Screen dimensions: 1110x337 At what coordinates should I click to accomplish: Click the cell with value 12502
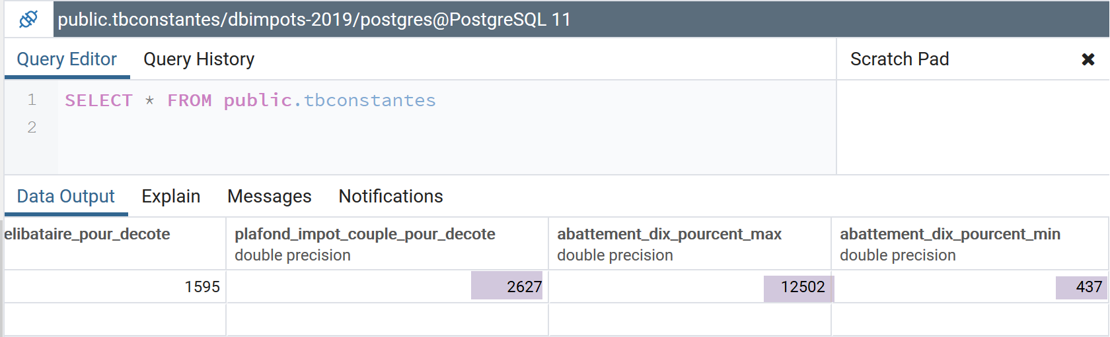point(798,288)
